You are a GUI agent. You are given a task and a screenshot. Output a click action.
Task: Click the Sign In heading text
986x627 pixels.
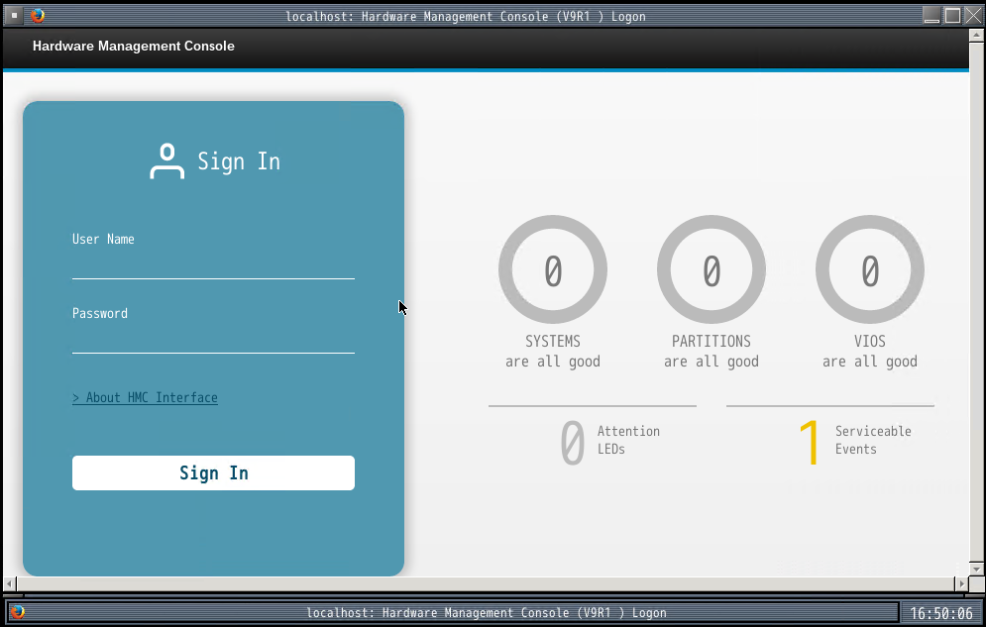(x=239, y=161)
